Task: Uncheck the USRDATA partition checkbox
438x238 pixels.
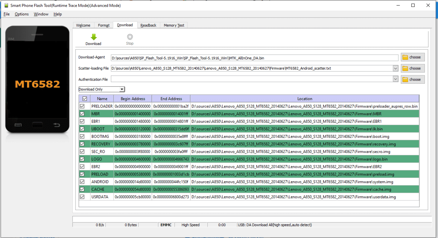Action: (x=82, y=197)
